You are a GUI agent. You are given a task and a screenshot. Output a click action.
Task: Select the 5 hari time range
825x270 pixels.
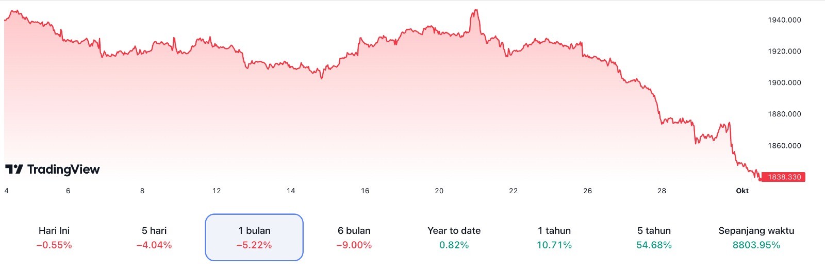pyautogui.click(x=154, y=238)
